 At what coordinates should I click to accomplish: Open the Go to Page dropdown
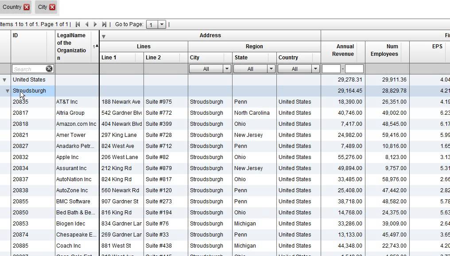162,25
